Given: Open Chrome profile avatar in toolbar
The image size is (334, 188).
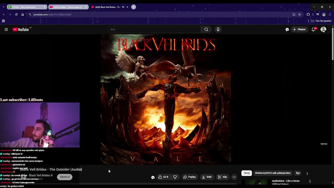Looking at the screenshot, I should tap(324, 14).
